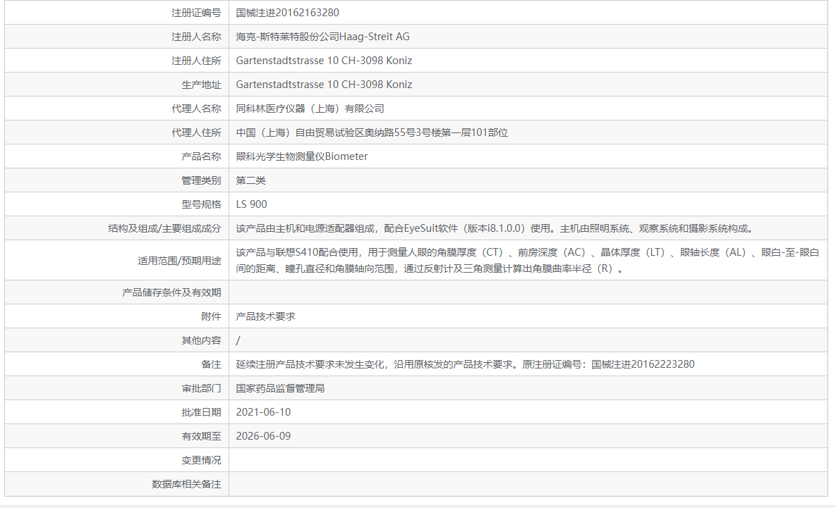Select the 型号规格 label
The height and width of the screenshot is (508, 836).
coord(201,204)
